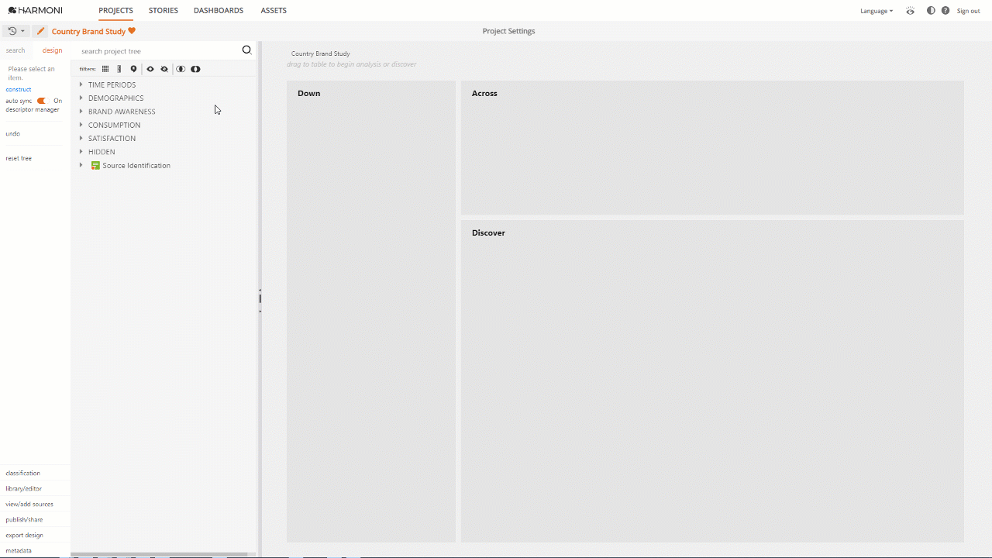Switch to the search tab

[15, 50]
